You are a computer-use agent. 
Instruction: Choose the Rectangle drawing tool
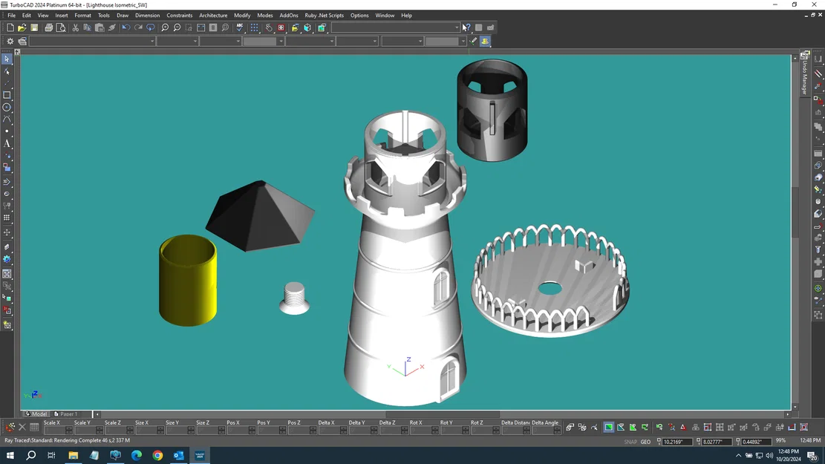(7, 95)
